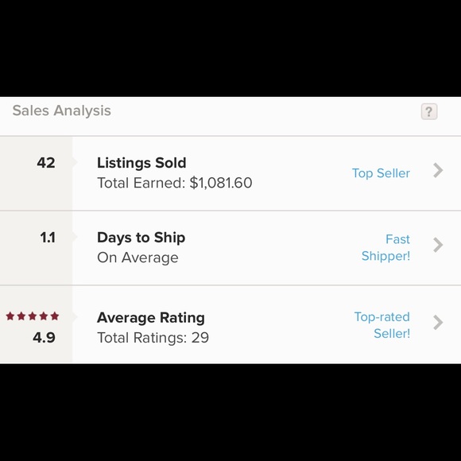This screenshot has width=461, height=461.
Task: Expand the Average Rating chevron arrow
Action: click(x=438, y=323)
